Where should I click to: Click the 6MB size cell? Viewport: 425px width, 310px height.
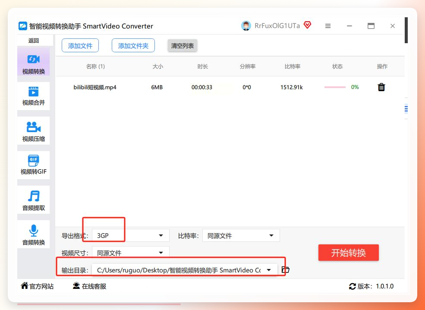(x=157, y=87)
